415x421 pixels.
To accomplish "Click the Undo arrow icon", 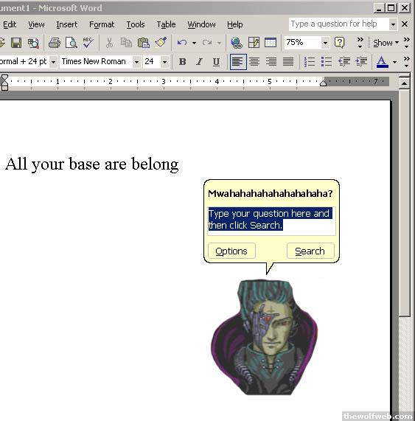I will coord(182,43).
